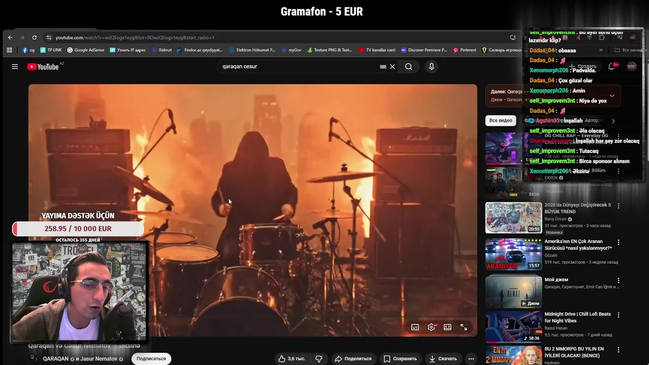Open player settings gear
The image size is (649, 365).
click(x=431, y=327)
